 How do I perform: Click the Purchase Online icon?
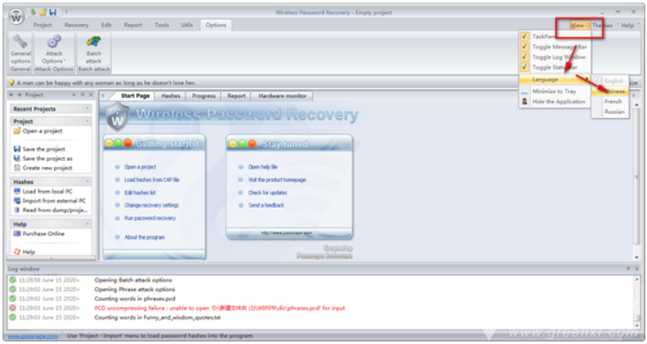click(x=17, y=234)
